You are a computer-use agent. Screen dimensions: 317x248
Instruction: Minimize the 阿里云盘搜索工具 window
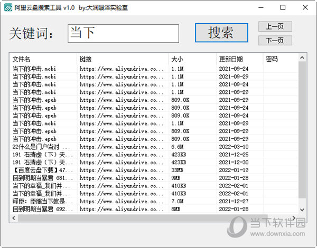[261, 7]
